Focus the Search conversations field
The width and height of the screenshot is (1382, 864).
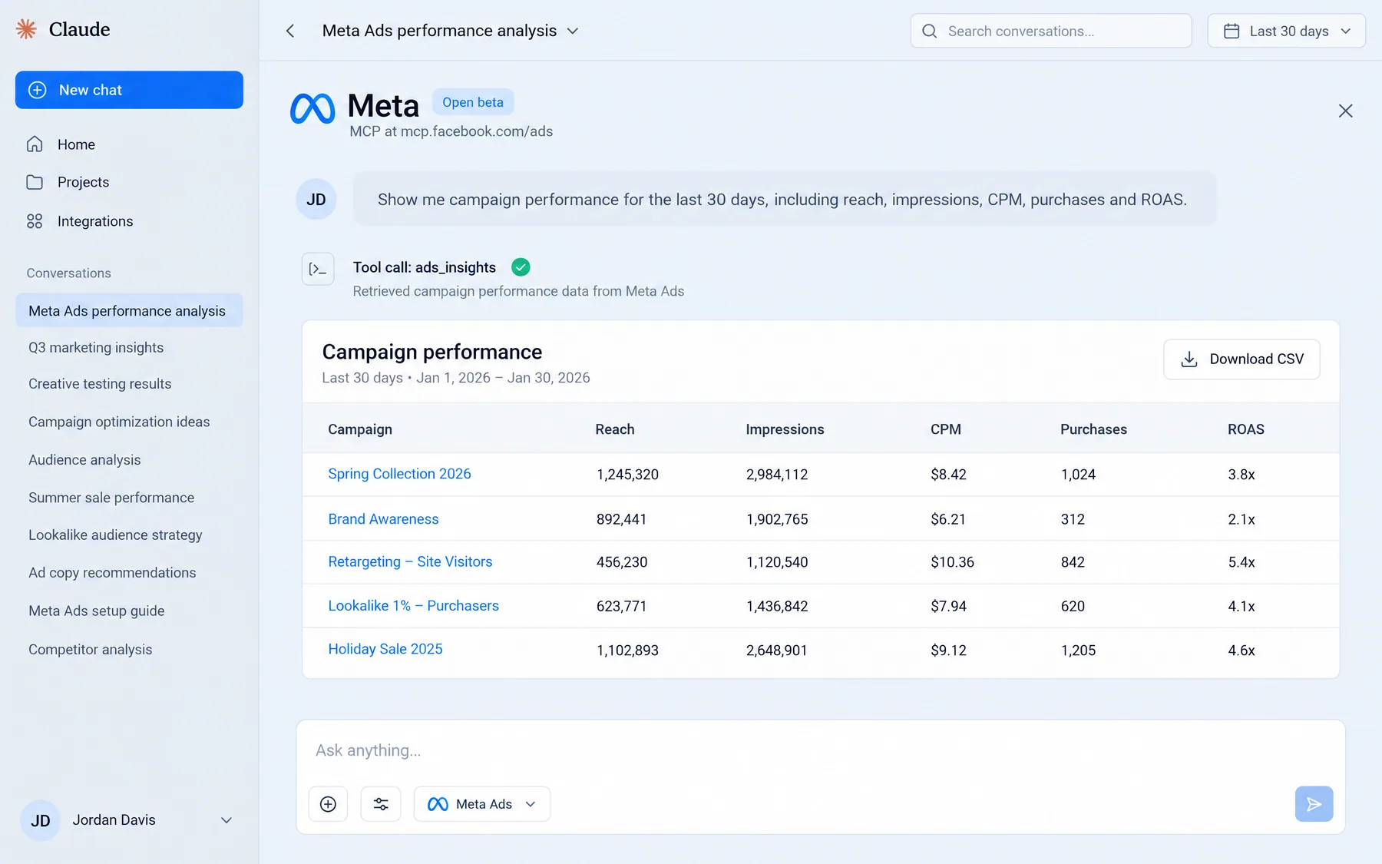click(x=1051, y=31)
